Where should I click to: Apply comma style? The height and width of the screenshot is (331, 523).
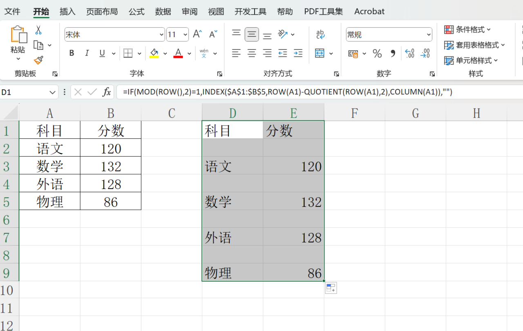click(393, 53)
